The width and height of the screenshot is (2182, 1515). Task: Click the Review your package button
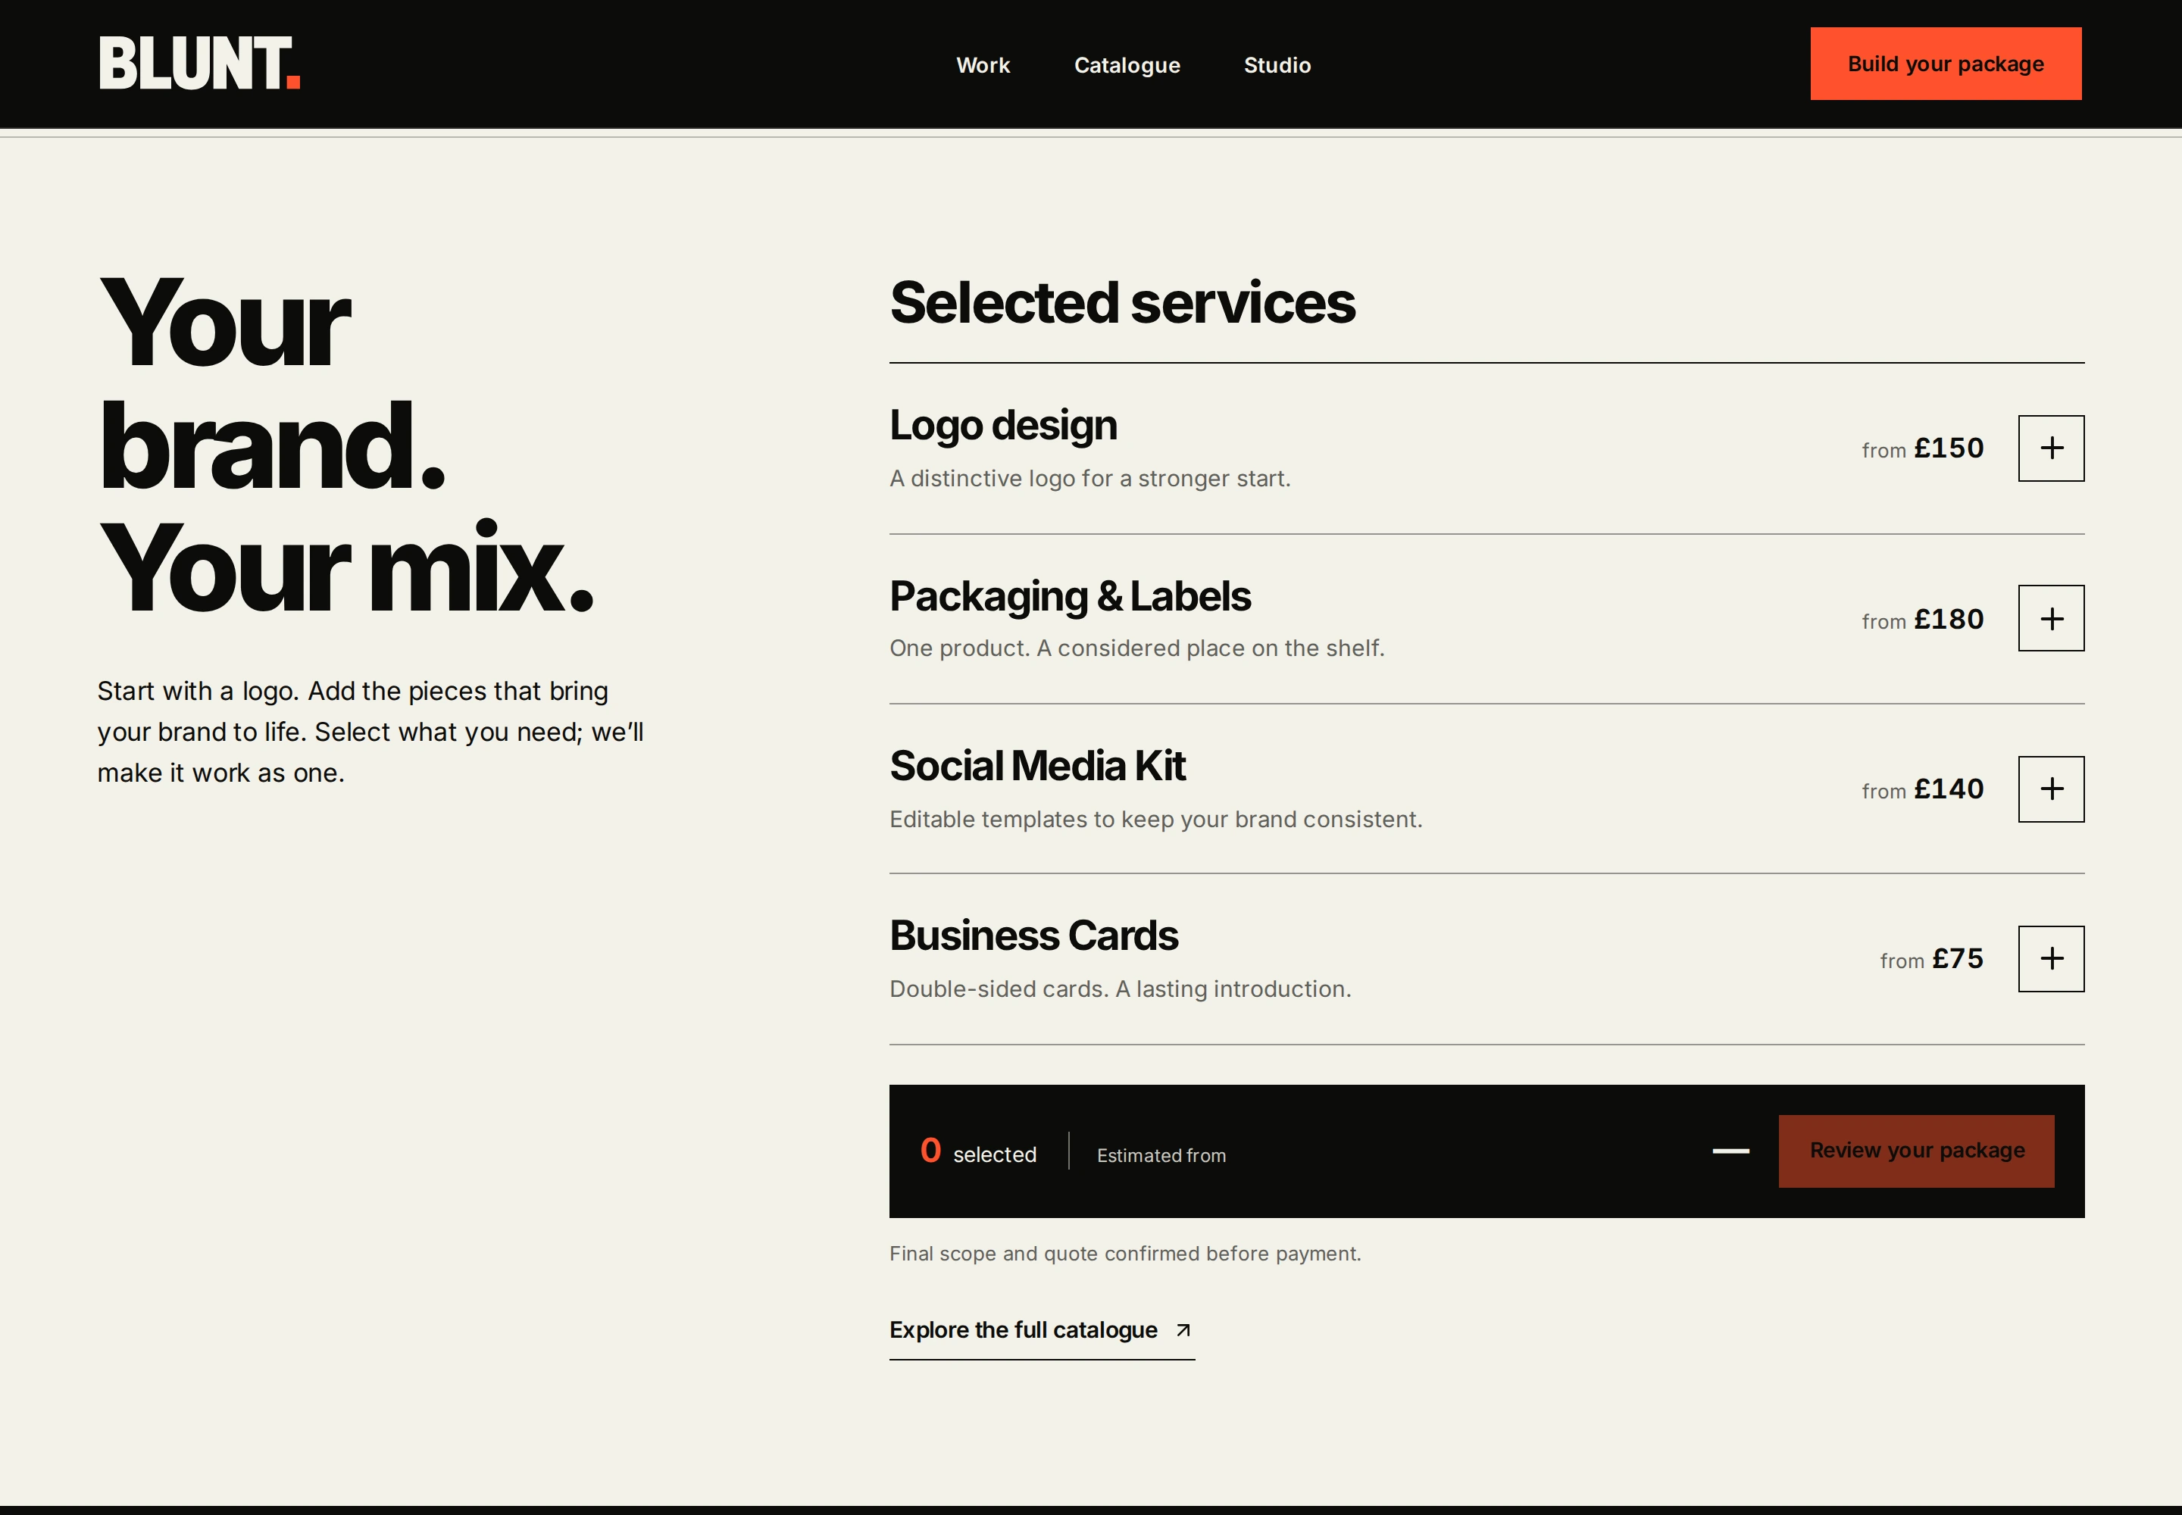[1916, 1151]
